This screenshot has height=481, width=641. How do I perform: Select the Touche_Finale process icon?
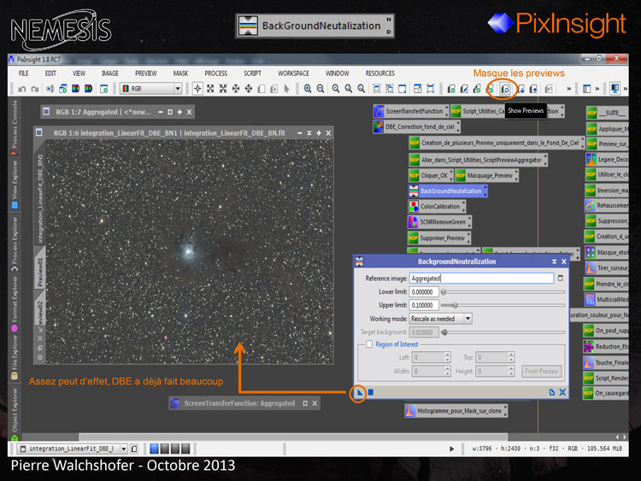tap(606, 362)
